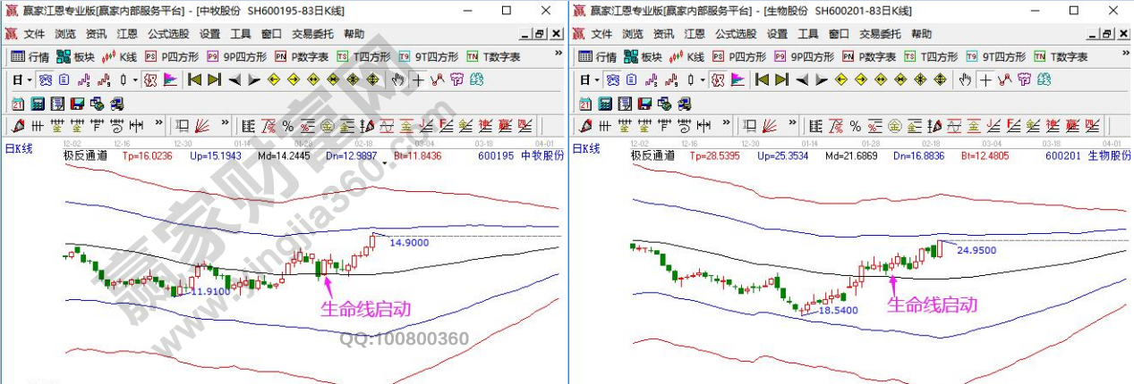Screen dimensions: 1134x384
Task: Open the calculator icon in the left window
Action: coord(38,103)
